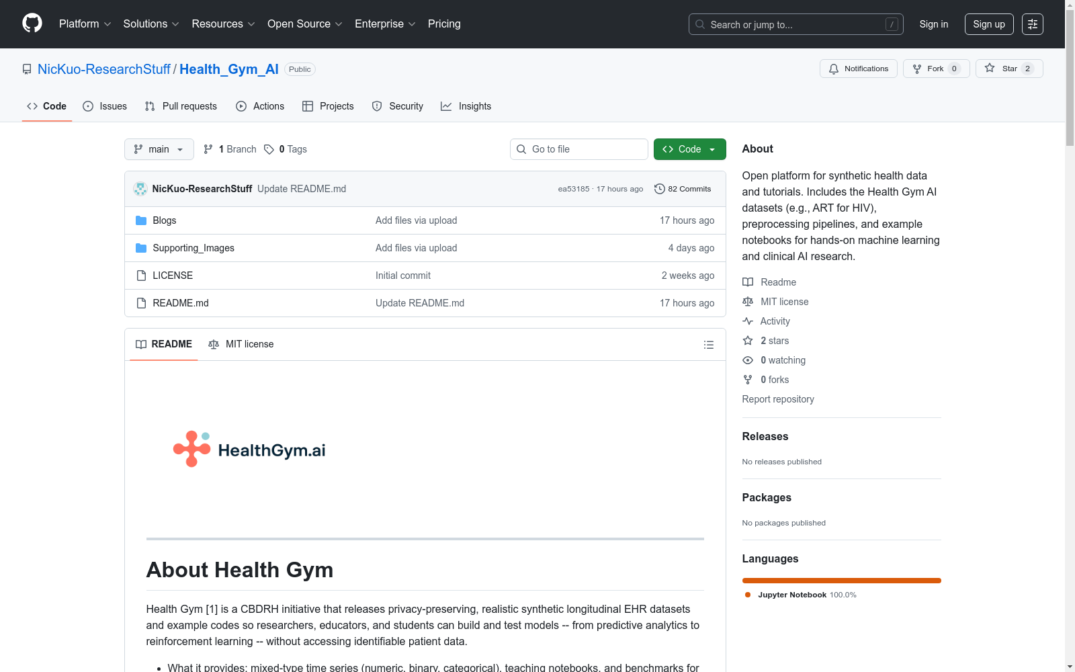The height and width of the screenshot is (672, 1075).
Task: Open commit hash ea53185
Action: pos(574,189)
